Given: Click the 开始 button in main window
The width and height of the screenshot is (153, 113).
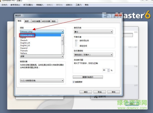Looking at the screenshot, I should pos(132,104).
